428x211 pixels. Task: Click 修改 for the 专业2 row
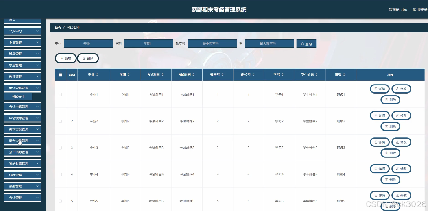401,115
